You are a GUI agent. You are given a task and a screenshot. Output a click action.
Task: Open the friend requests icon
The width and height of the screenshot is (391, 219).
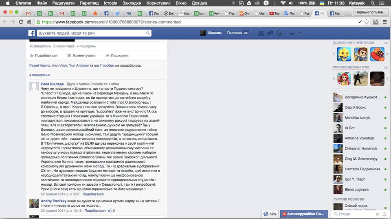tap(261, 33)
